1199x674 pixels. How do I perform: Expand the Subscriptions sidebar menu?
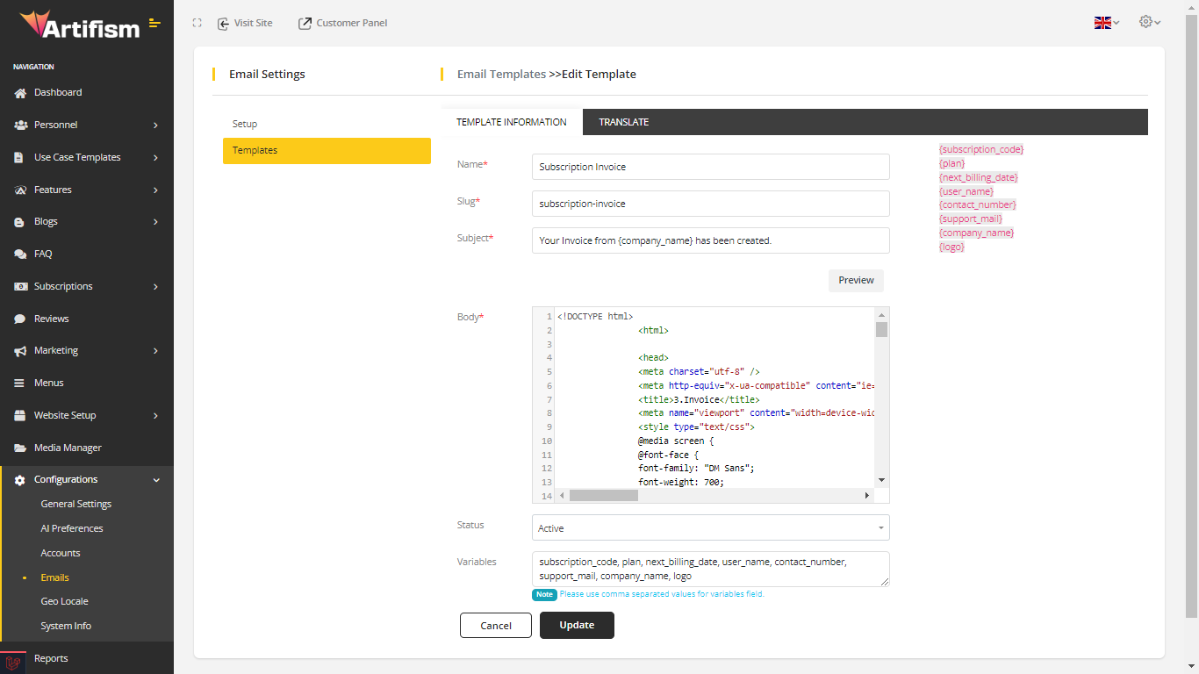pos(86,287)
